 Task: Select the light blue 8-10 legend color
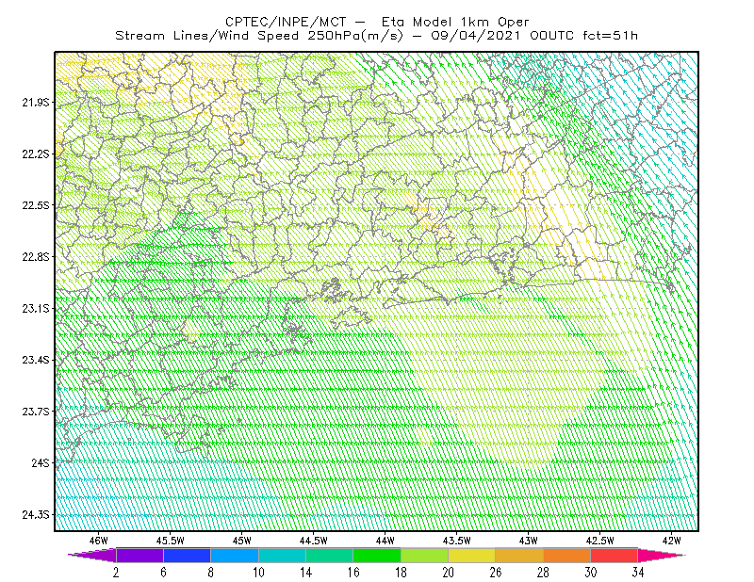click(x=235, y=555)
